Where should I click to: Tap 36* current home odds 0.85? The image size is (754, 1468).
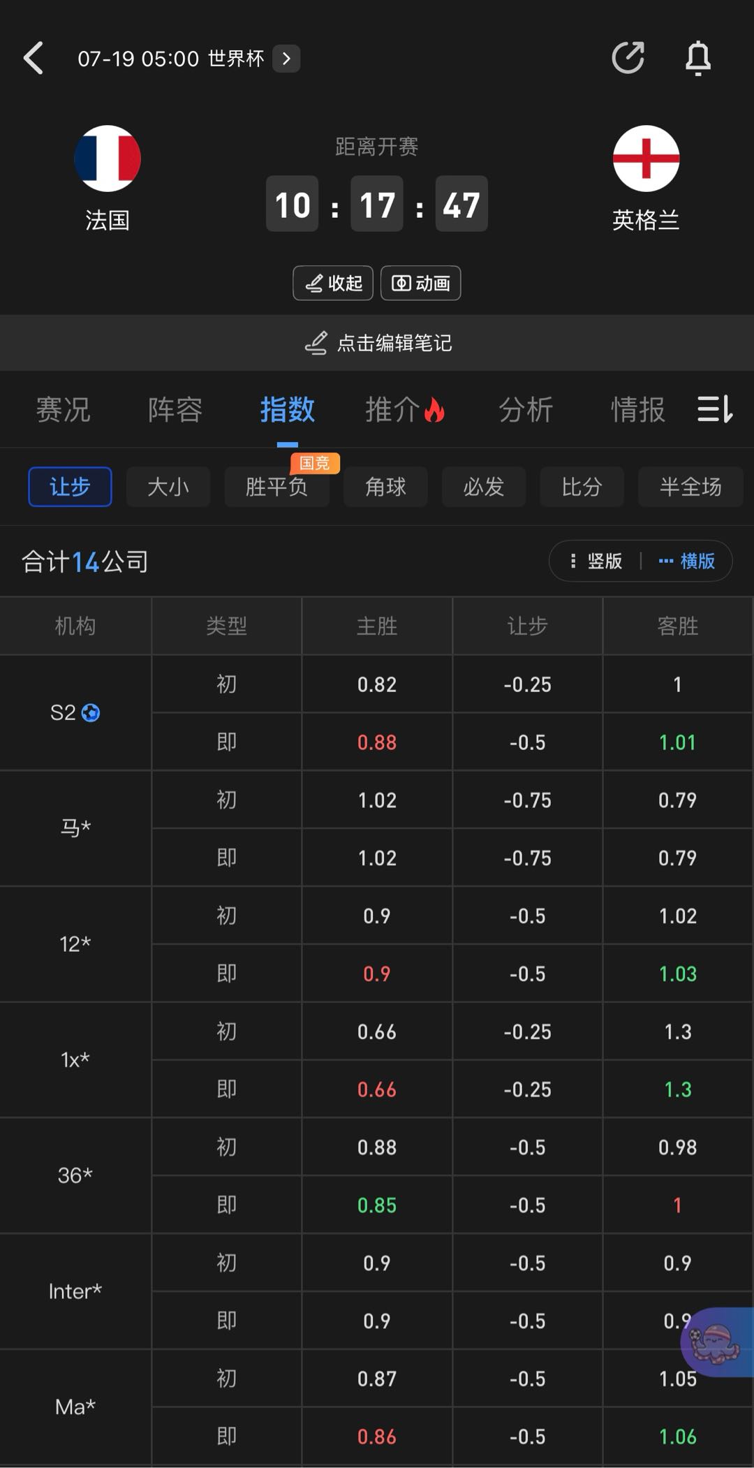tap(377, 1205)
